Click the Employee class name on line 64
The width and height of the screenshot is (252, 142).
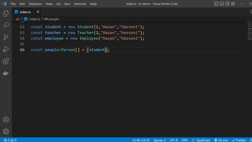tap(89, 38)
